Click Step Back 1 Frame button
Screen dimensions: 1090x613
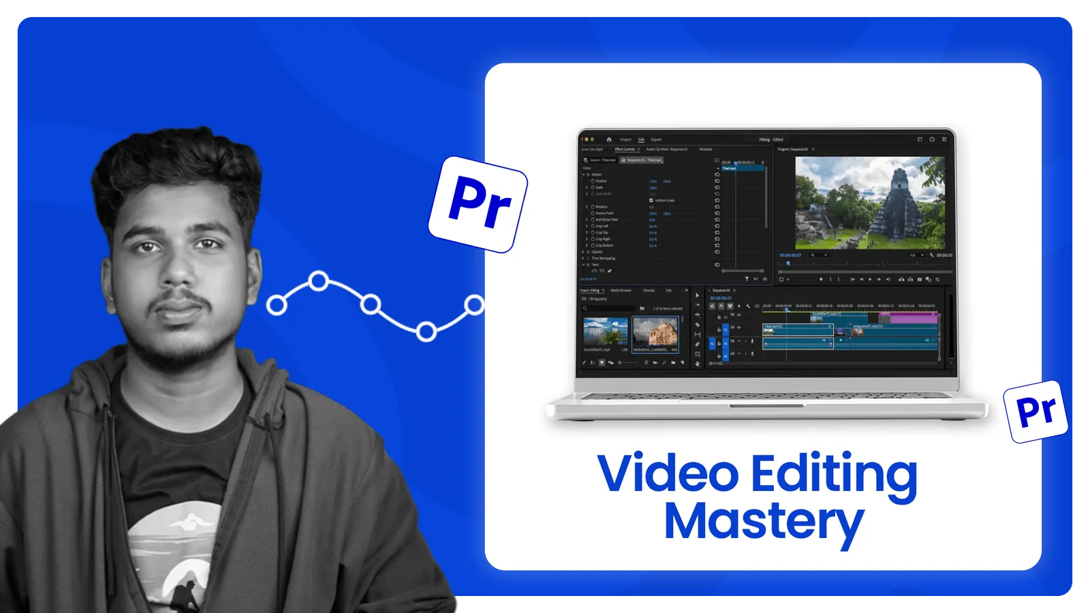(862, 279)
